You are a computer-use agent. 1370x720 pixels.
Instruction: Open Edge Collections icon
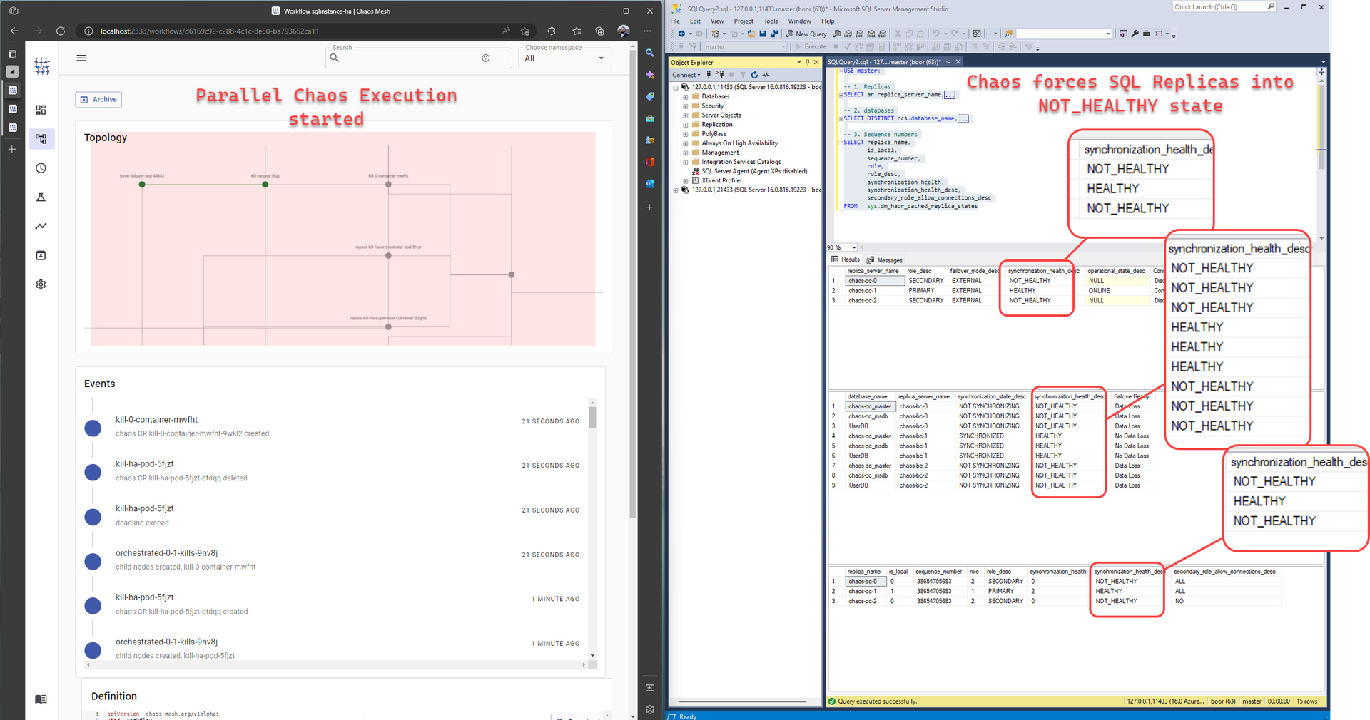[x=599, y=31]
